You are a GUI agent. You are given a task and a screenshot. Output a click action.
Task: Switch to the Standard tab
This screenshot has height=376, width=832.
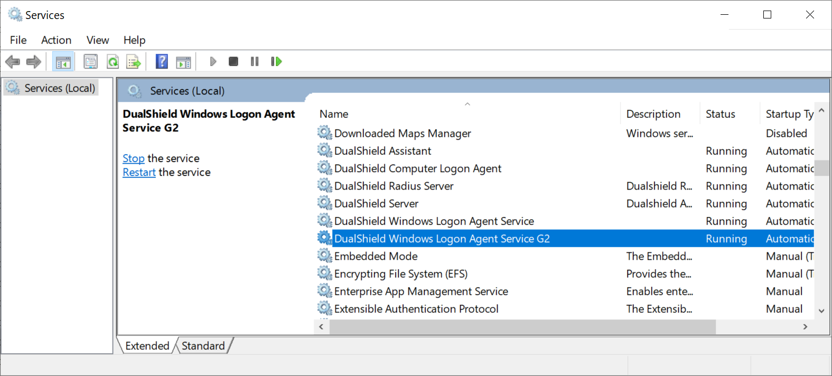[x=203, y=346]
